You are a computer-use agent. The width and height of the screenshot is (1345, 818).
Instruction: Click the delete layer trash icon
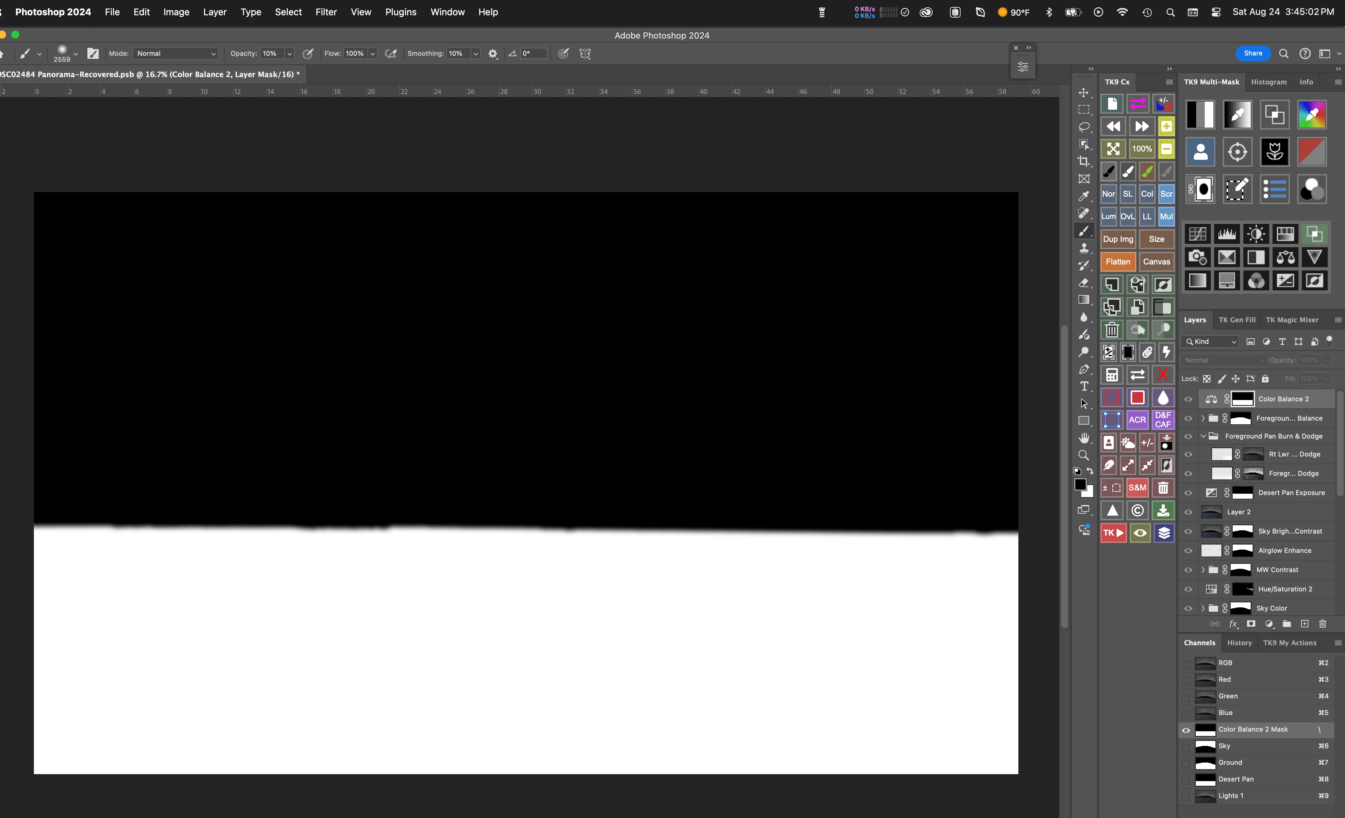coord(1322,624)
